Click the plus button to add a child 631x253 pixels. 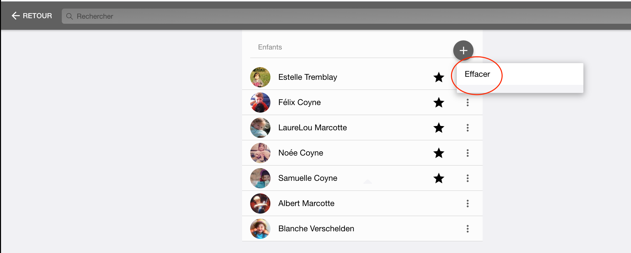coord(463,50)
